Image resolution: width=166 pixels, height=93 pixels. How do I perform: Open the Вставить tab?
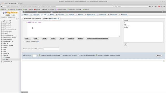(x=60, y=15)
